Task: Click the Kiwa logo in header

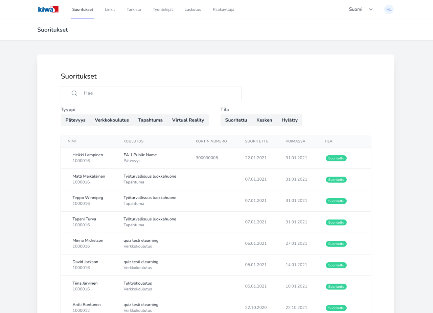Action: 48,9
